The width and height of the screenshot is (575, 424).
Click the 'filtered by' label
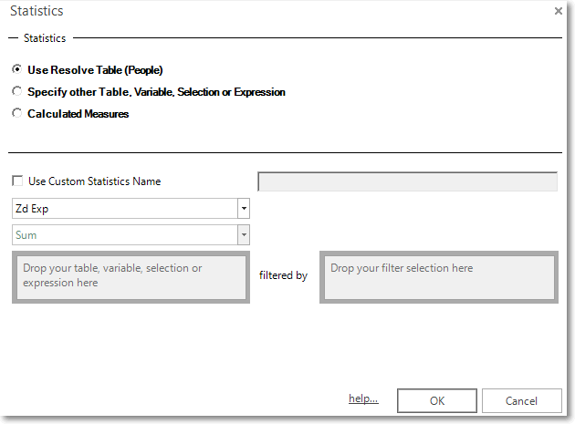point(283,275)
